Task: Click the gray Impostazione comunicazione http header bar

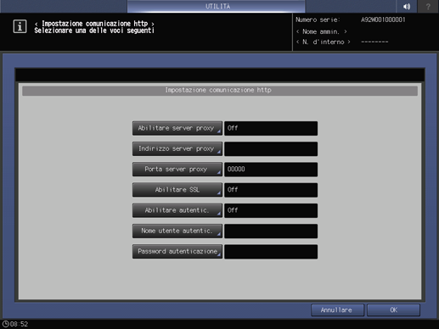Action: [x=220, y=91]
